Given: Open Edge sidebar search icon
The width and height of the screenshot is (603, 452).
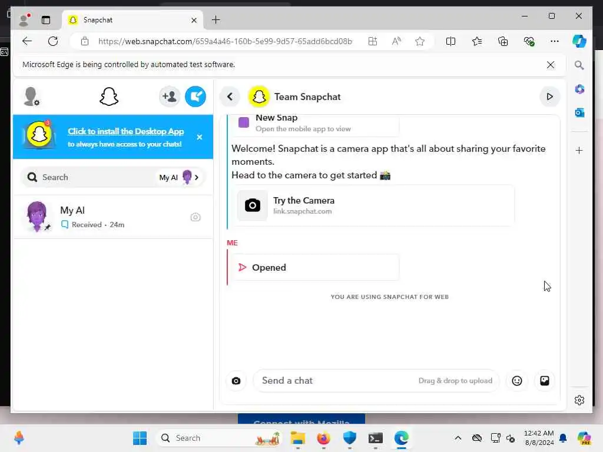Looking at the screenshot, I should pyautogui.click(x=579, y=65).
